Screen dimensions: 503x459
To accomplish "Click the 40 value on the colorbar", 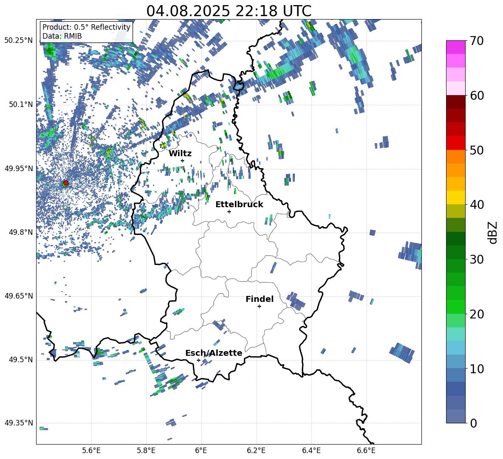I will (477, 205).
